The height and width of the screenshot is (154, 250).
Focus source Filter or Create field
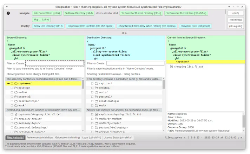(x=55, y=63)
